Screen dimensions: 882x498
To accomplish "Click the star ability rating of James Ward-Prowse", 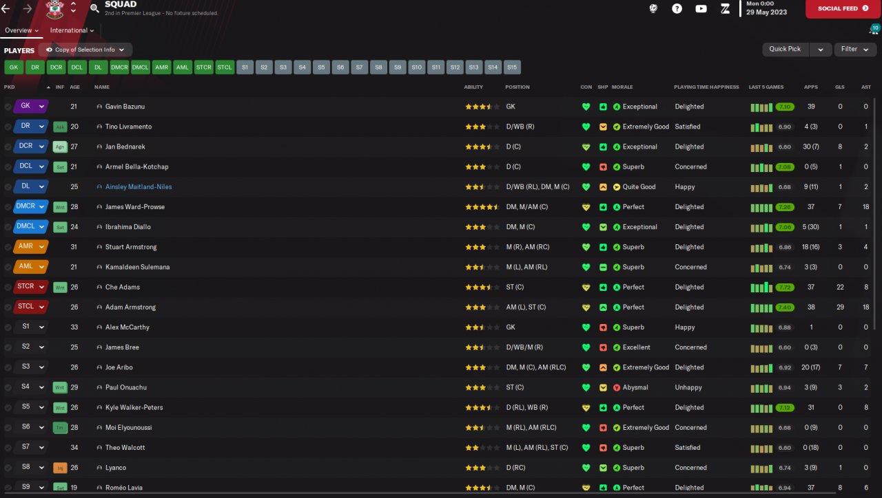I will tap(482, 207).
